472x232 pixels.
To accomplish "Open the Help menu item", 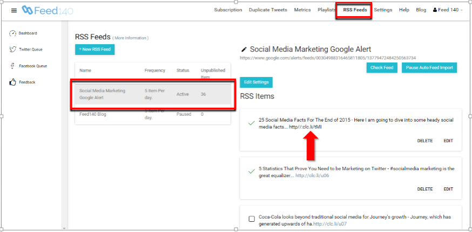I will click(x=404, y=10).
